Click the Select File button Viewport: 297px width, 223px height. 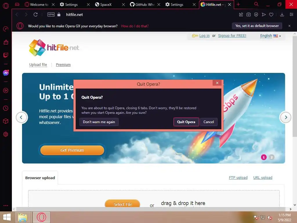123,204
